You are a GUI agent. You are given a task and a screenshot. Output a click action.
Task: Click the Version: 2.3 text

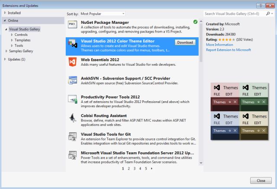pos(215,29)
